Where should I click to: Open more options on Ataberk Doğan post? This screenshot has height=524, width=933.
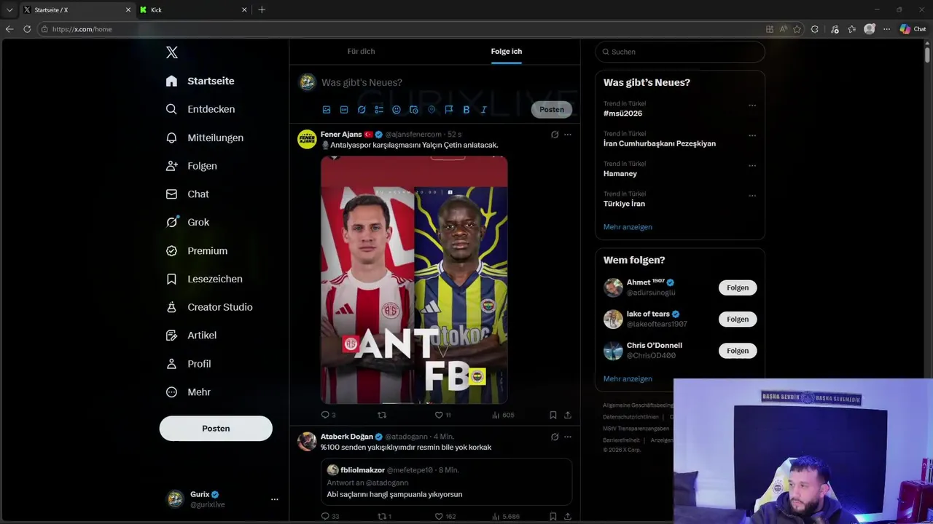click(568, 437)
